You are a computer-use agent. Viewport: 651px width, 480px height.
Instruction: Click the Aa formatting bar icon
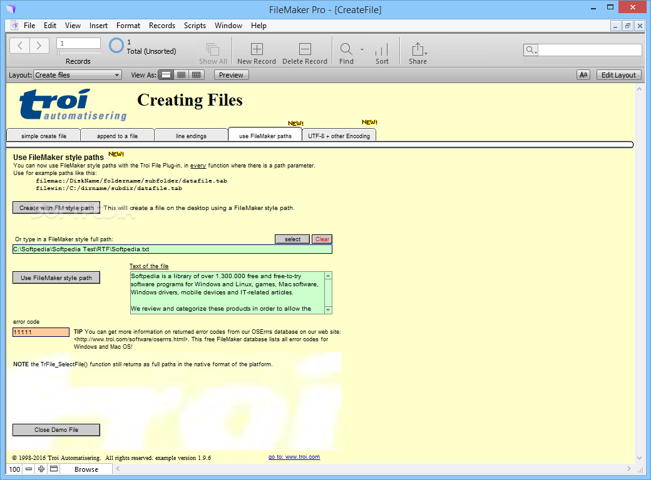tap(583, 75)
